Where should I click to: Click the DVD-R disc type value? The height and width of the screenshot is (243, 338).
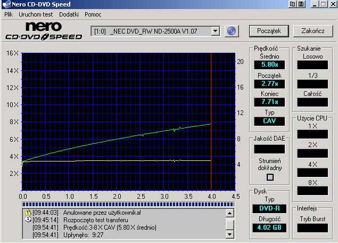[269, 208]
